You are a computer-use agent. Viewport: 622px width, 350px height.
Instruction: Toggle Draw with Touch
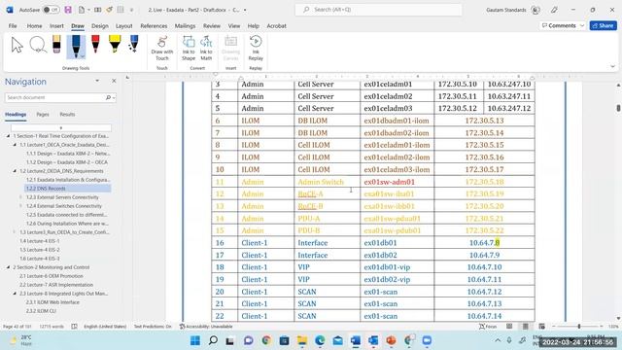click(x=162, y=48)
